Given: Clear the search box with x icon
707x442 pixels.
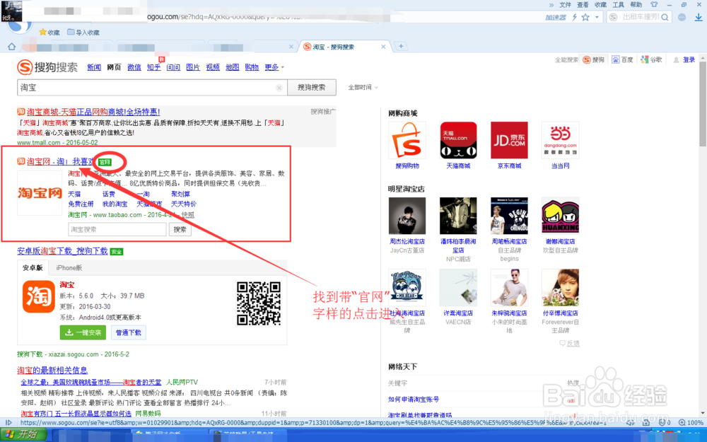Looking at the screenshot, I should point(279,88).
